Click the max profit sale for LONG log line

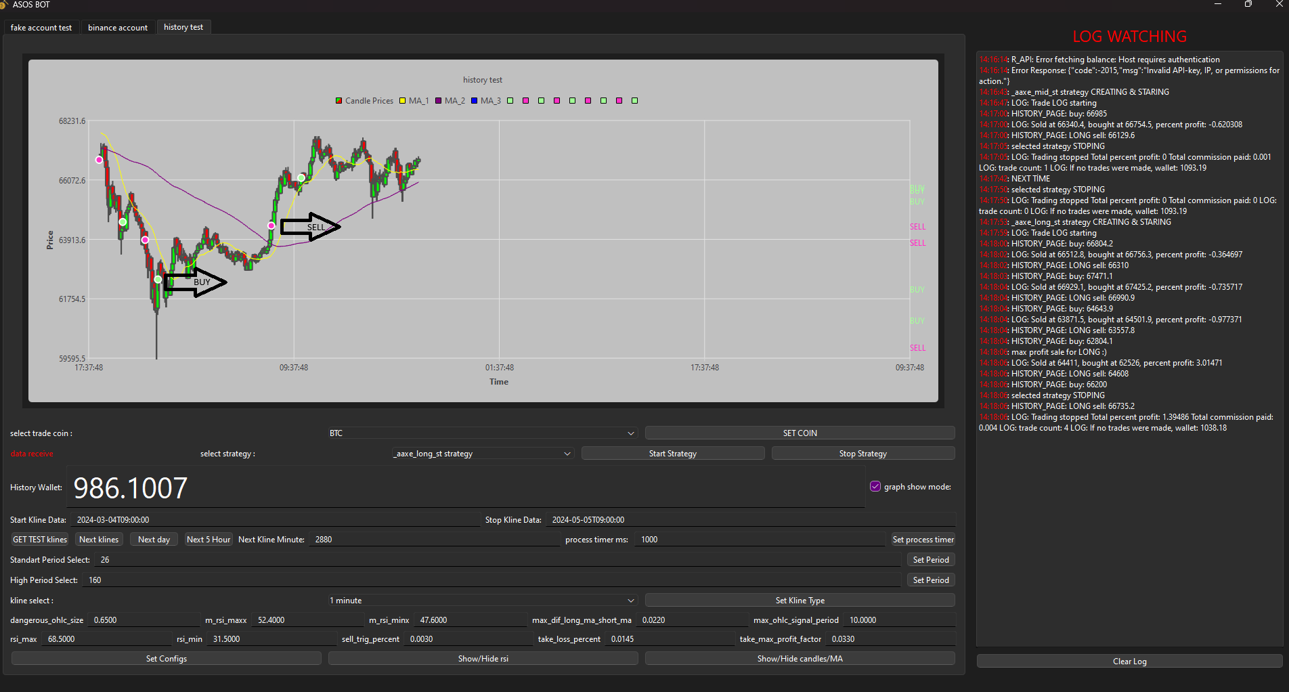click(1043, 352)
